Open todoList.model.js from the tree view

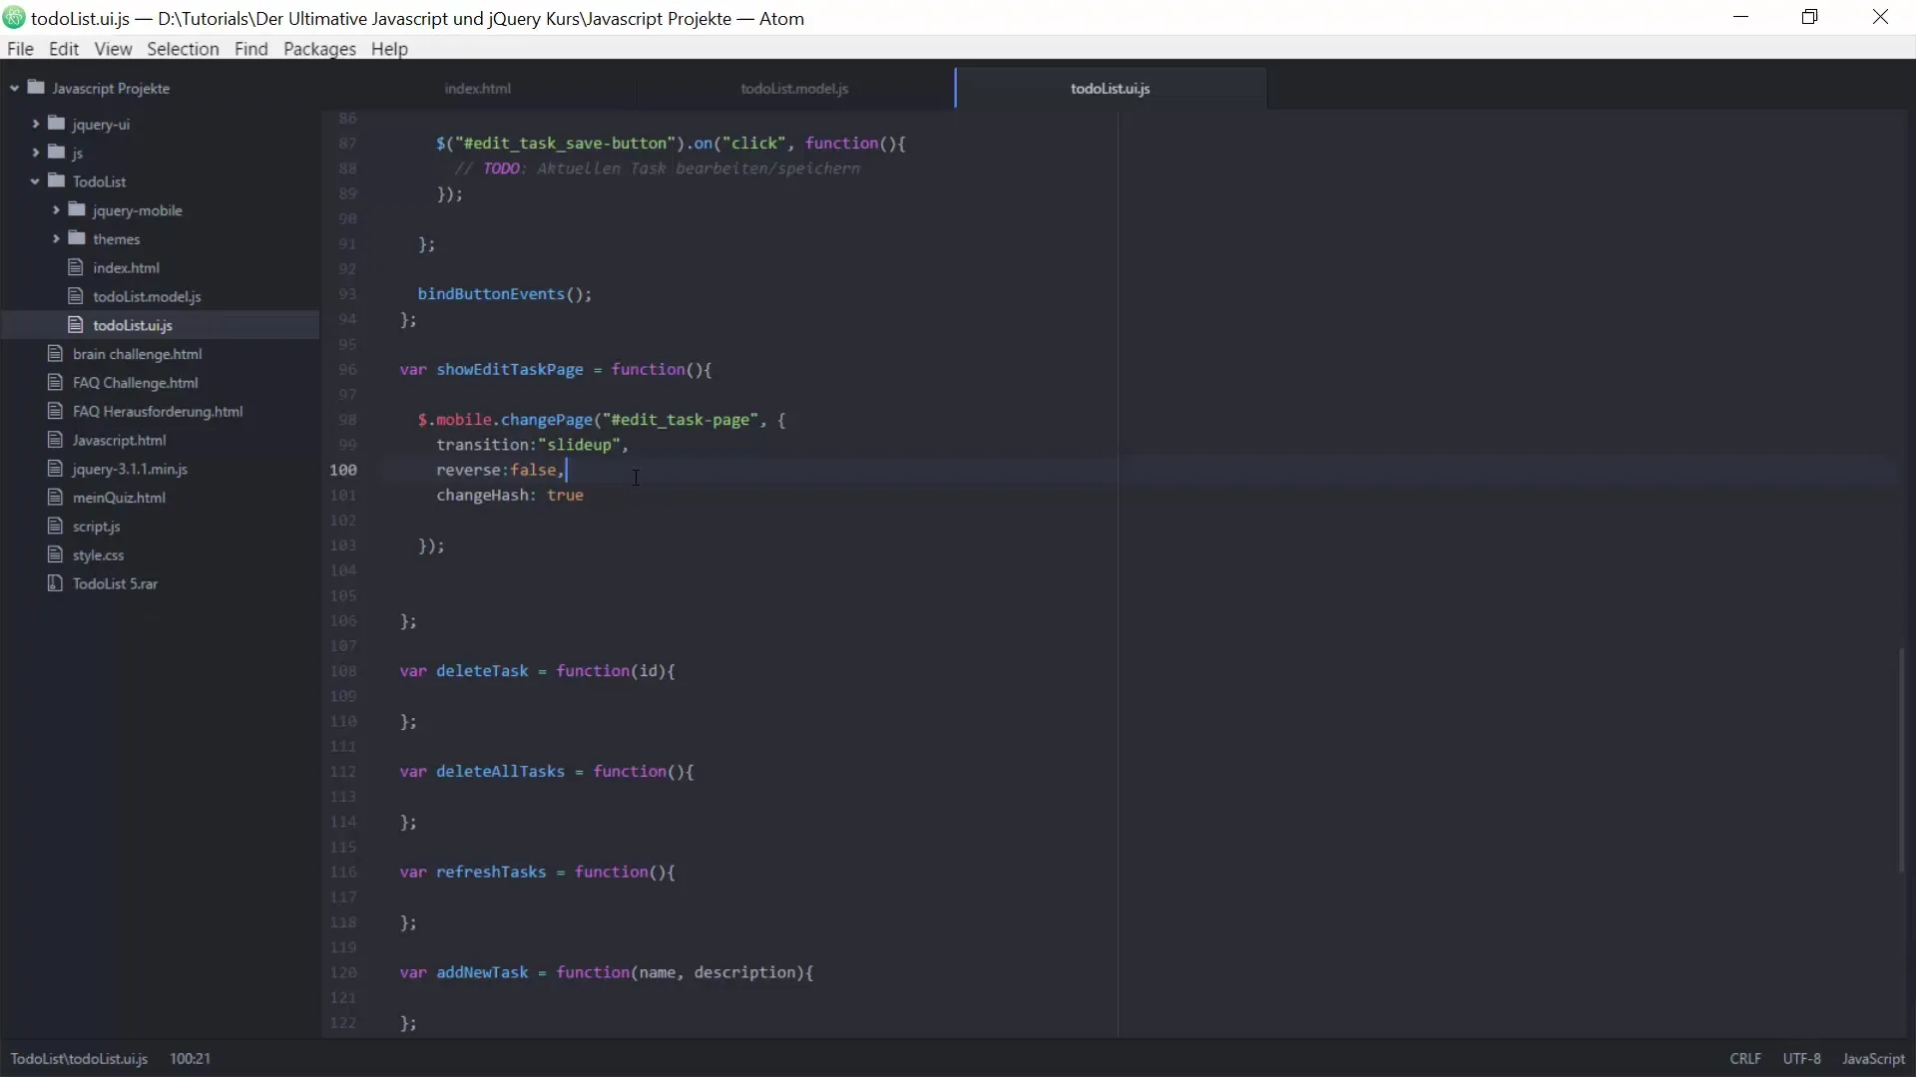tap(147, 296)
